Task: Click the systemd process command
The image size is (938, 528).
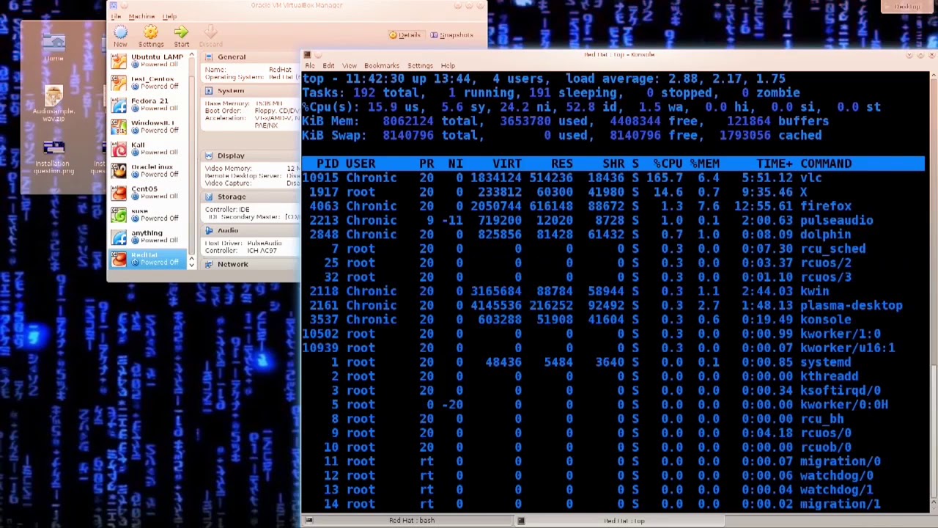Action: point(826,362)
